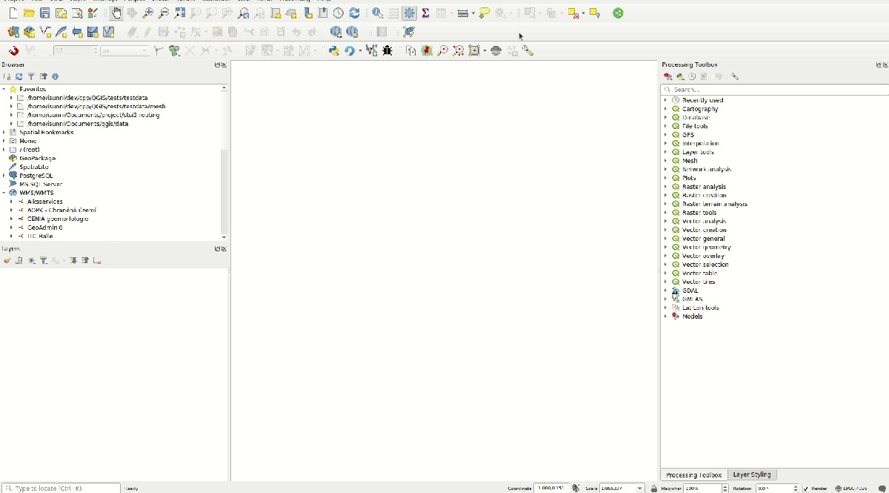The image size is (889, 493).
Task: Select the Processing Toolbox tab
Action: tap(693, 474)
